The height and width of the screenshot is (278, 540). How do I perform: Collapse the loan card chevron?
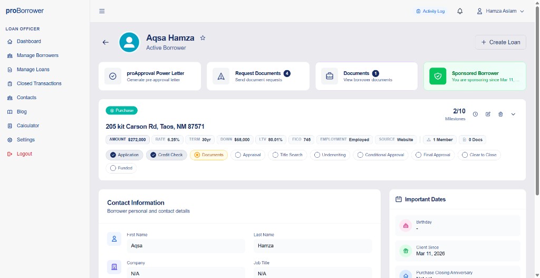[513, 114]
